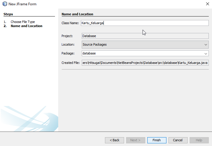Click the New JFrame Form window title
212x146 pixels.
coord(22,4)
